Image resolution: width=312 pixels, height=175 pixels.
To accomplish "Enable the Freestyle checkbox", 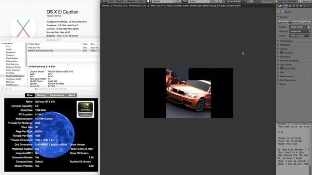I will (x=282, y=52).
